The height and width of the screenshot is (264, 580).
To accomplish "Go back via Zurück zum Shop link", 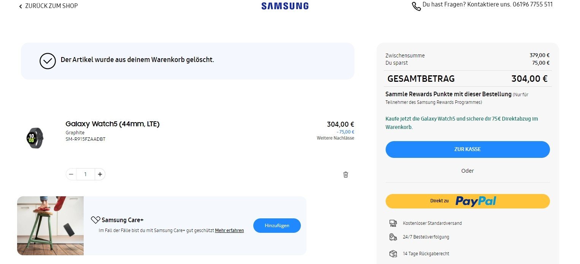I will [x=51, y=6].
